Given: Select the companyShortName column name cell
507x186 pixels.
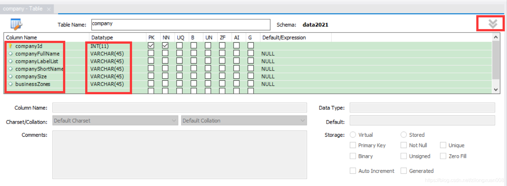Looking at the screenshot, I should 39,69.
